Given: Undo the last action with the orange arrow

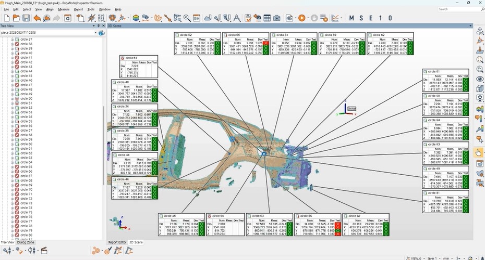Looking at the screenshot, I should (x=37, y=18).
